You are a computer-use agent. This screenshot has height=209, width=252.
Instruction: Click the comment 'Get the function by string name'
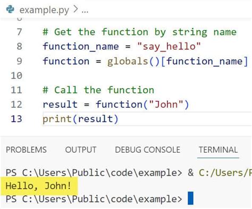click(140, 32)
